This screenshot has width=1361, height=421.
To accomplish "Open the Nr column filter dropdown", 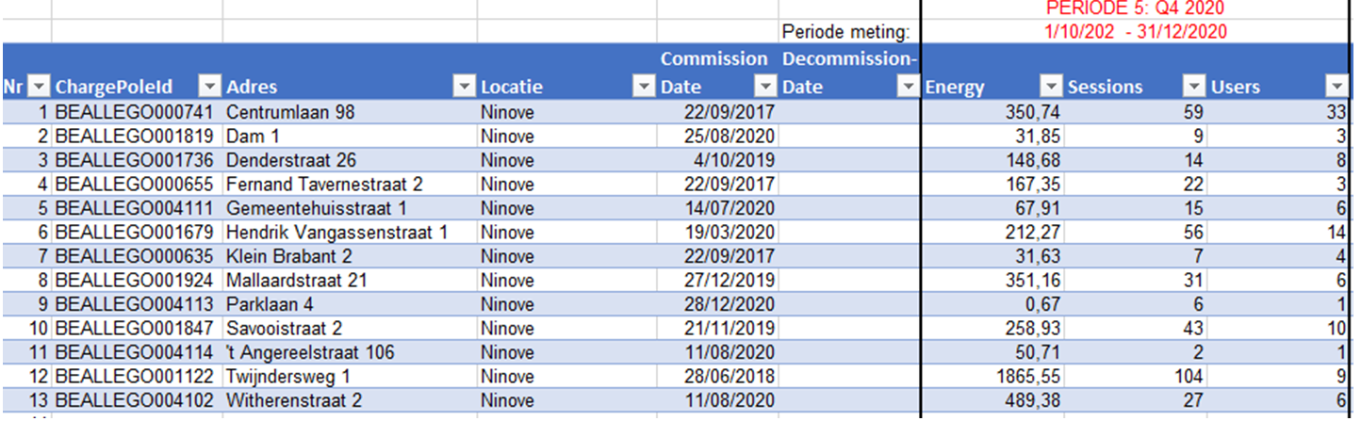I will [39, 88].
